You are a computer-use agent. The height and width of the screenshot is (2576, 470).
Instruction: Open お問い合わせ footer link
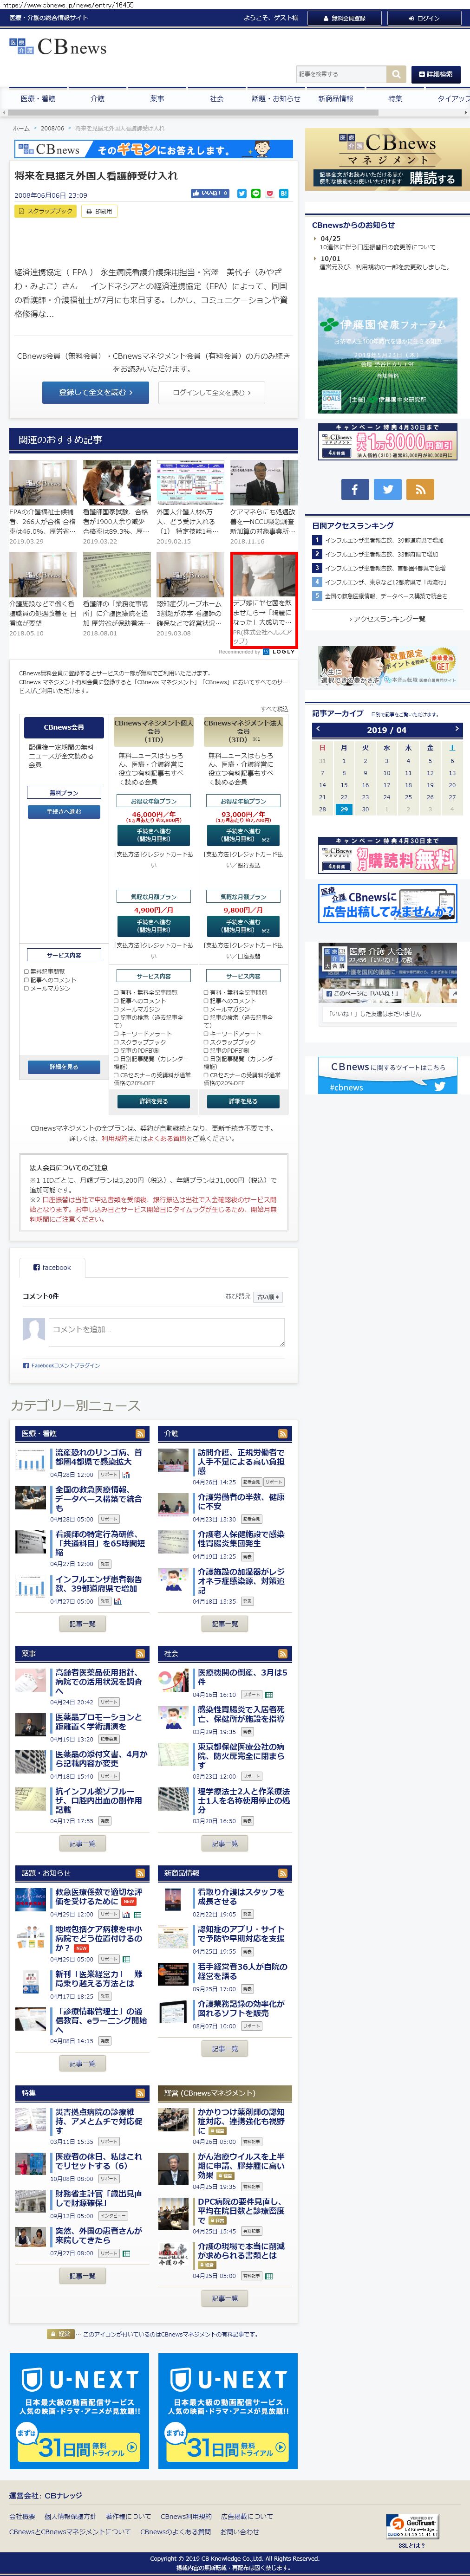pos(239,2531)
